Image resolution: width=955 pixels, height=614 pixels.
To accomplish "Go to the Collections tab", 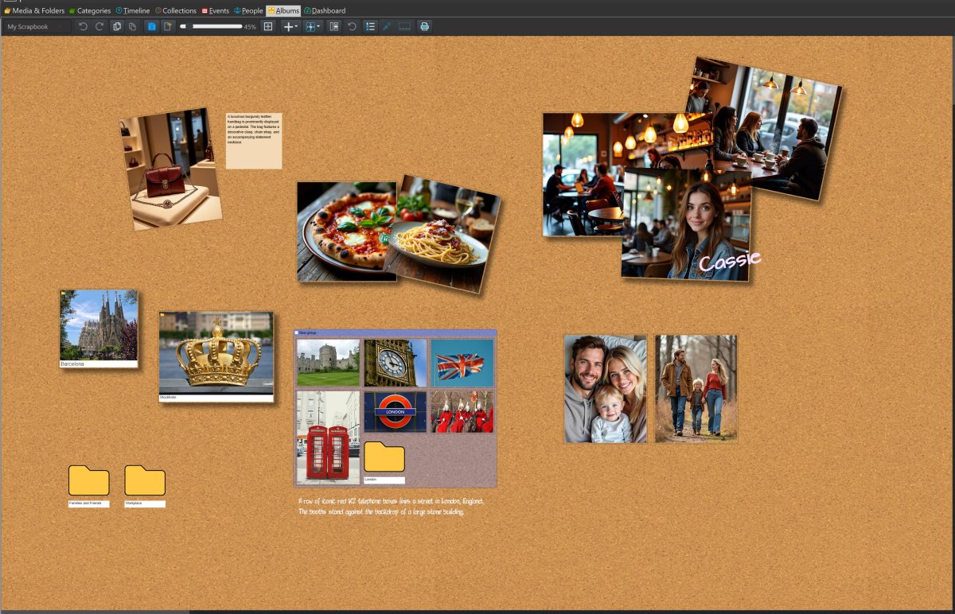I will coord(175,10).
